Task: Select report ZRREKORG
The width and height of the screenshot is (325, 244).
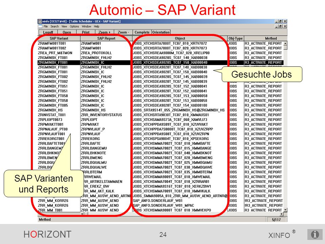Action: coord(90,139)
